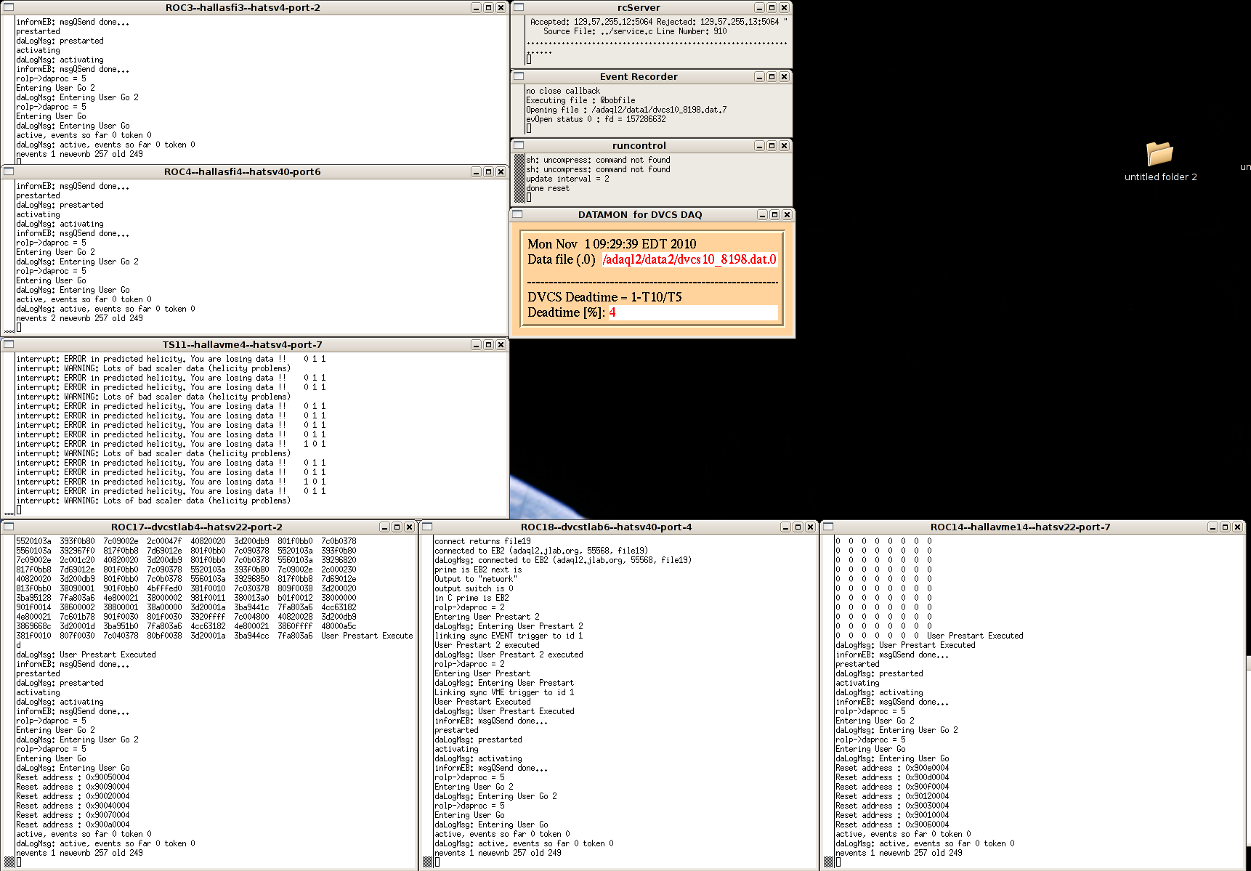Minimize the ROC14 terminal window
This screenshot has width=1251, height=871.
click(1212, 527)
